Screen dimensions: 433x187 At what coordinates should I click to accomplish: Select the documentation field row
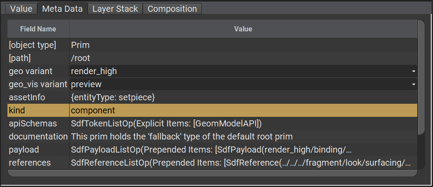(38, 136)
